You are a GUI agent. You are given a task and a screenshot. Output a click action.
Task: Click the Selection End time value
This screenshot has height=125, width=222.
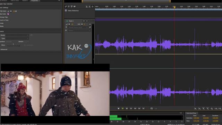(x=206, y=118)
